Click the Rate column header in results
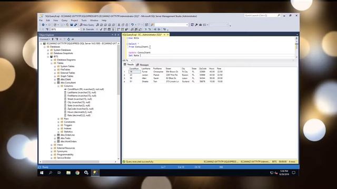 (x=219, y=69)
